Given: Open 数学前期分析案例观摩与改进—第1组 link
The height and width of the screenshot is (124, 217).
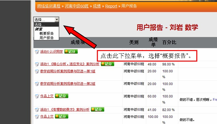Looking at the screenshot, I should coord(68,71).
